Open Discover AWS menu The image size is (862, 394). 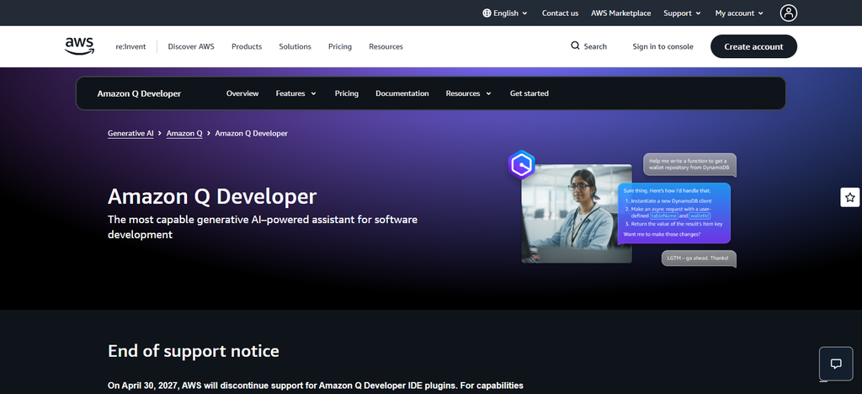tap(191, 46)
